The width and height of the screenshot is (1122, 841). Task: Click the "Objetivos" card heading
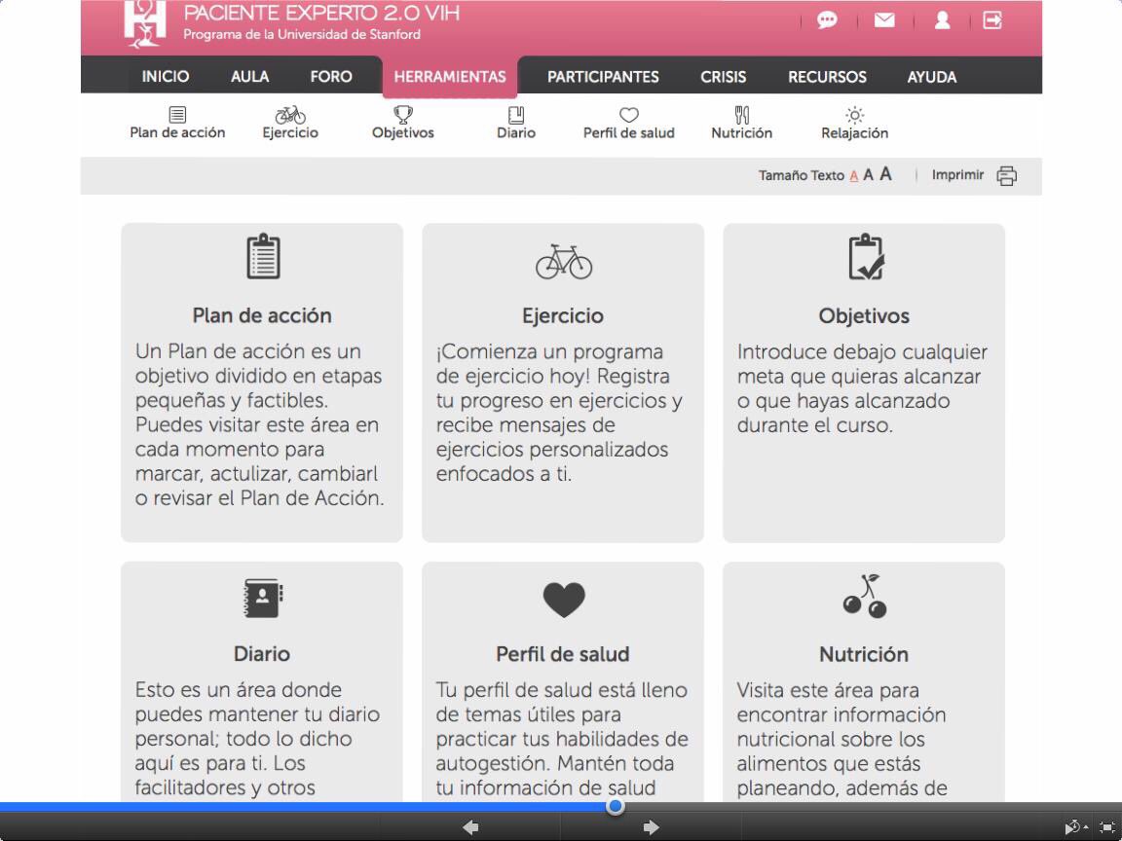coord(864,316)
